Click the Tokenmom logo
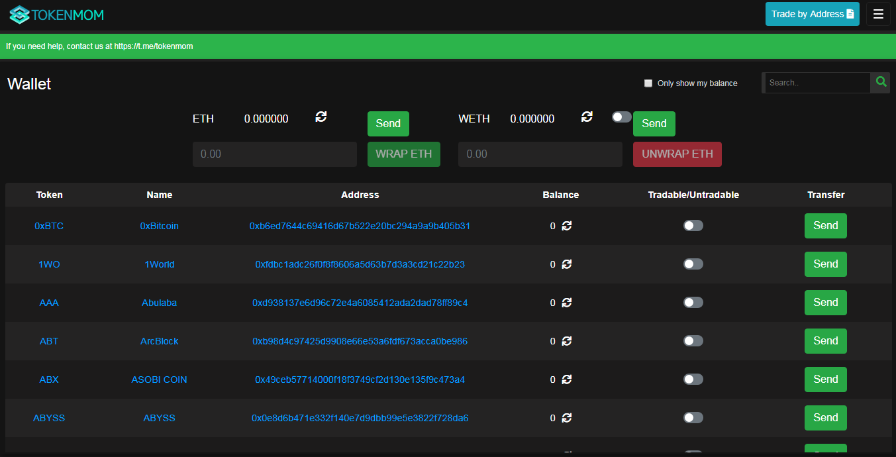 (56, 14)
